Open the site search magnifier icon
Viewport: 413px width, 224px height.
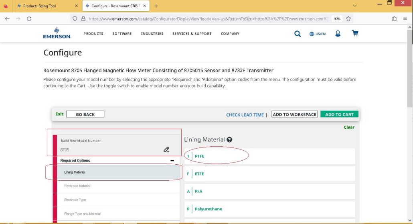click(x=298, y=34)
